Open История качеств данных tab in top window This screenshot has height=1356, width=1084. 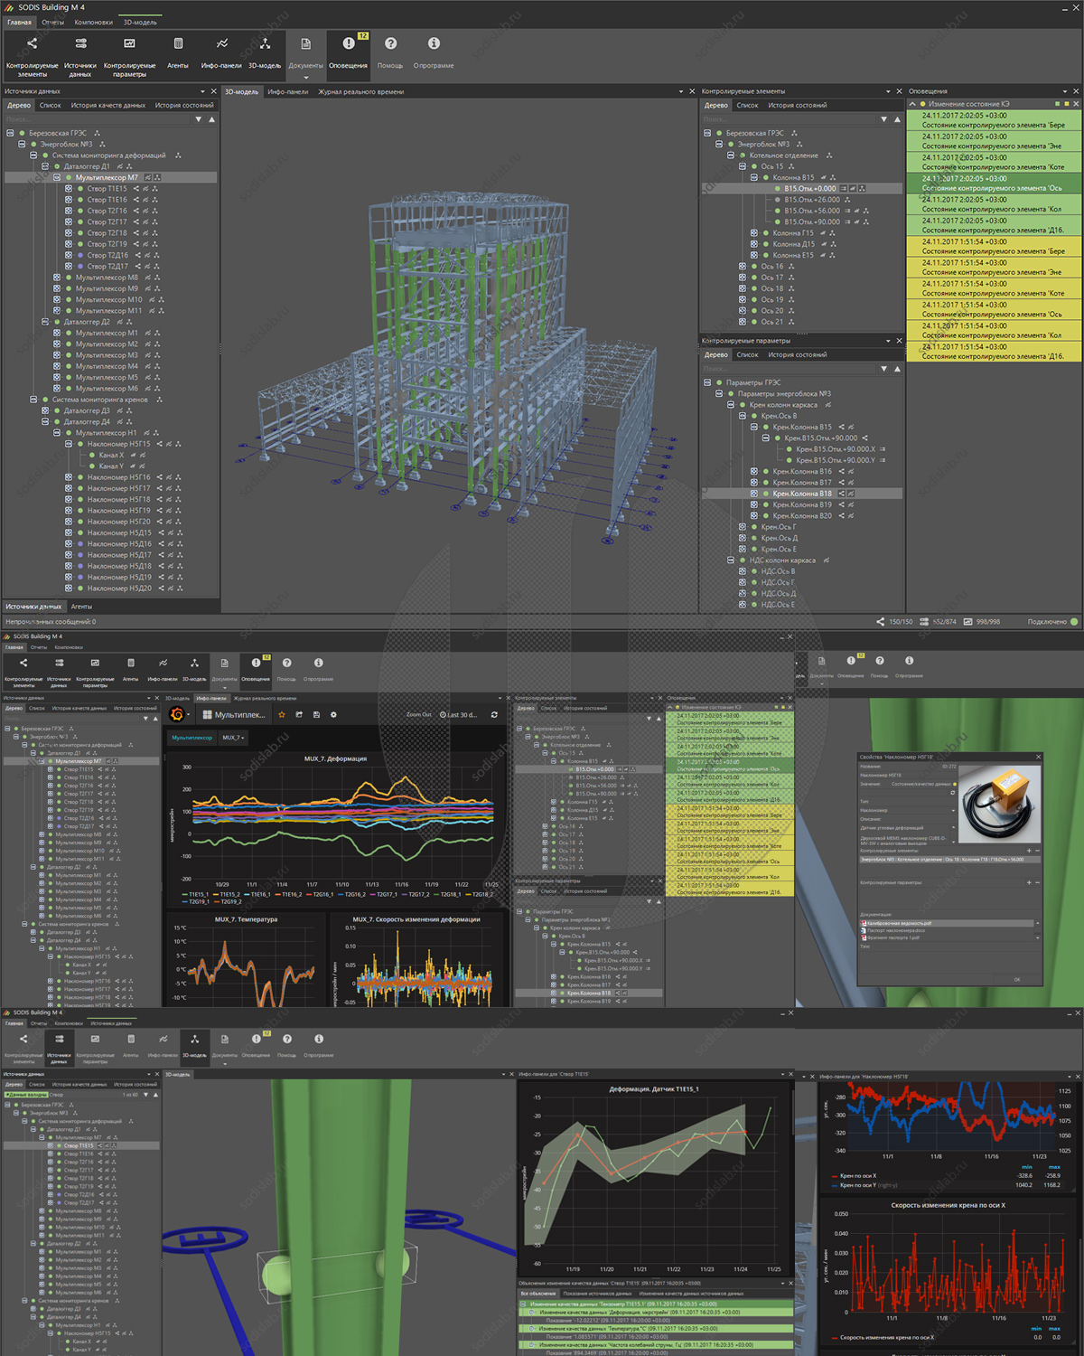tap(107, 105)
